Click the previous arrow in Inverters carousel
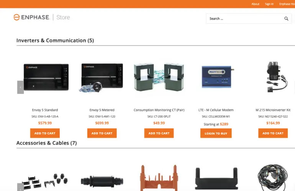The height and width of the screenshot is (191, 295). coord(21,87)
